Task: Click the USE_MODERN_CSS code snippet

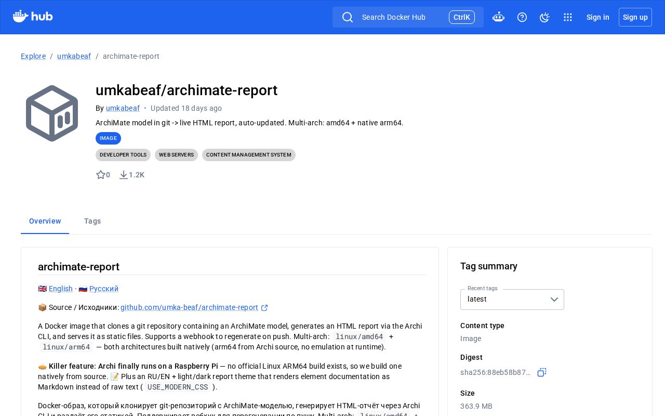Action: click(x=178, y=387)
